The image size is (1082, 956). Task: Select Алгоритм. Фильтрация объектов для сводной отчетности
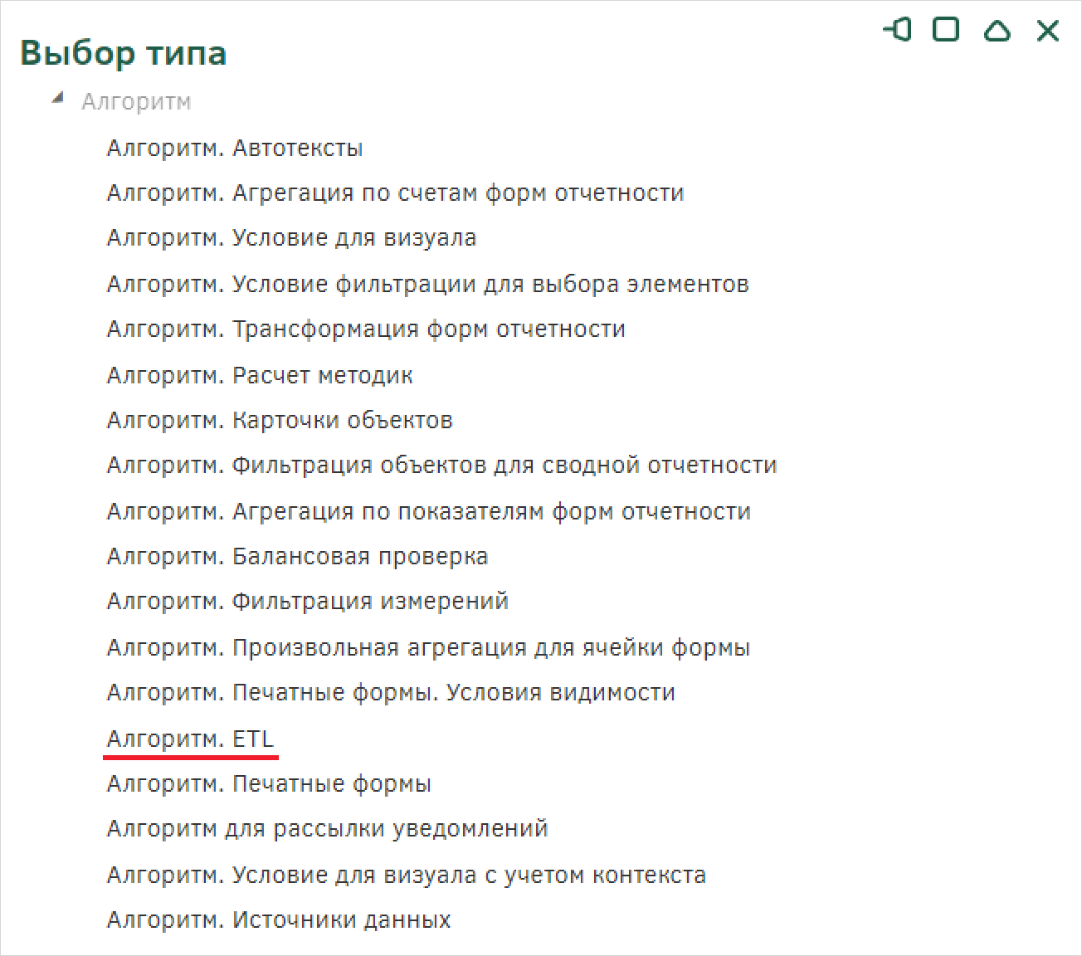coord(441,466)
